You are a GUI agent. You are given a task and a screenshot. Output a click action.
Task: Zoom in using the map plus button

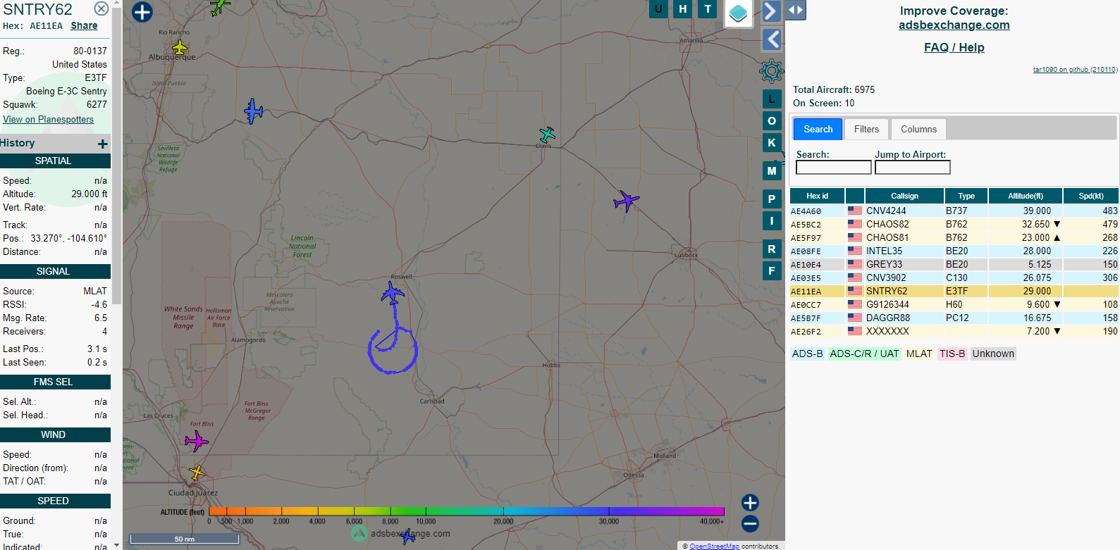(750, 502)
